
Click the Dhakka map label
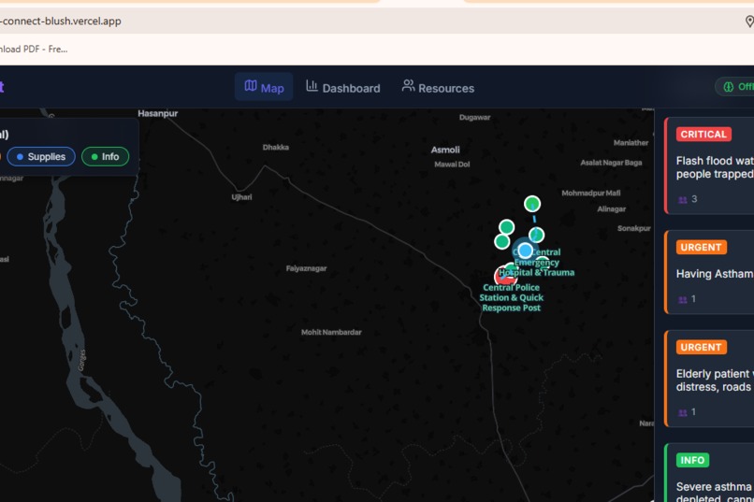(276, 147)
